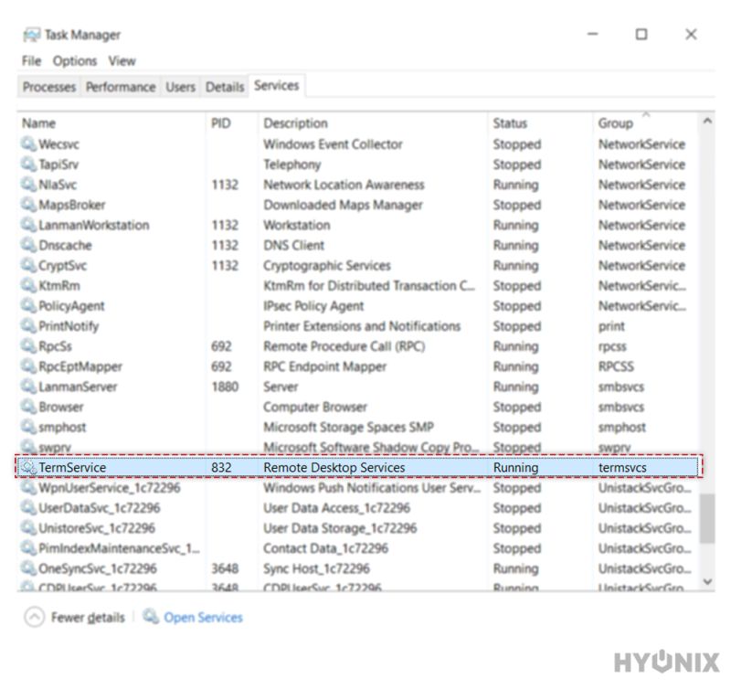
Task: Switch to the Processes tab
Action: 48,86
